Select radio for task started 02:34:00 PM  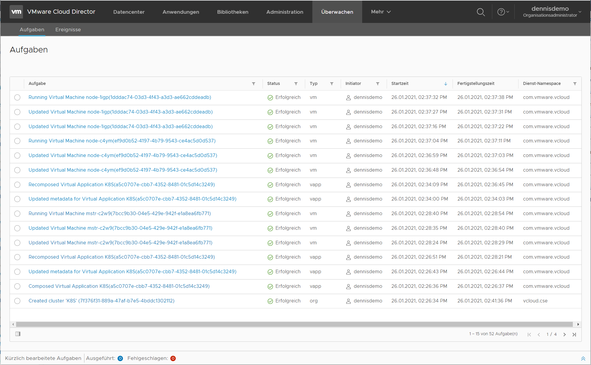coord(17,199)
